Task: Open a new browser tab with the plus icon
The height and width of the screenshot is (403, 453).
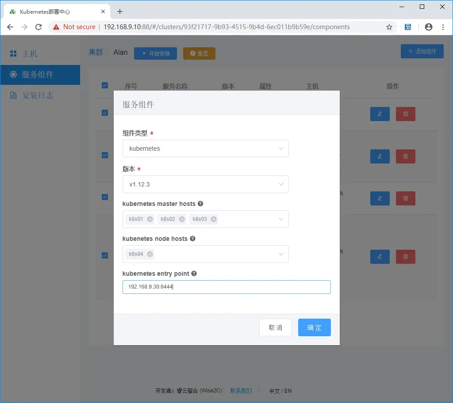Action: [x=120, y=11]
